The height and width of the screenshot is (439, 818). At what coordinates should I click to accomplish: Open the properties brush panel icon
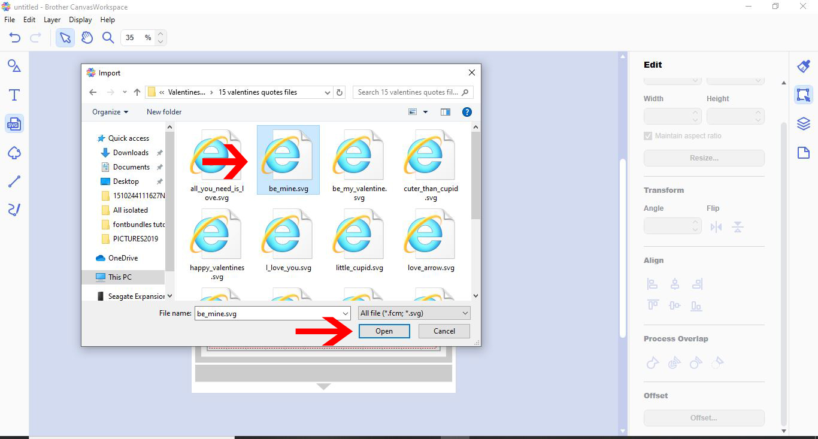tap(803, 66)
